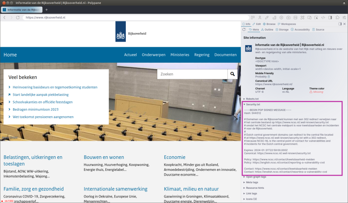Click the circular target icon in the toolbar
Viewport: 348px width, 203px height.
281,17
